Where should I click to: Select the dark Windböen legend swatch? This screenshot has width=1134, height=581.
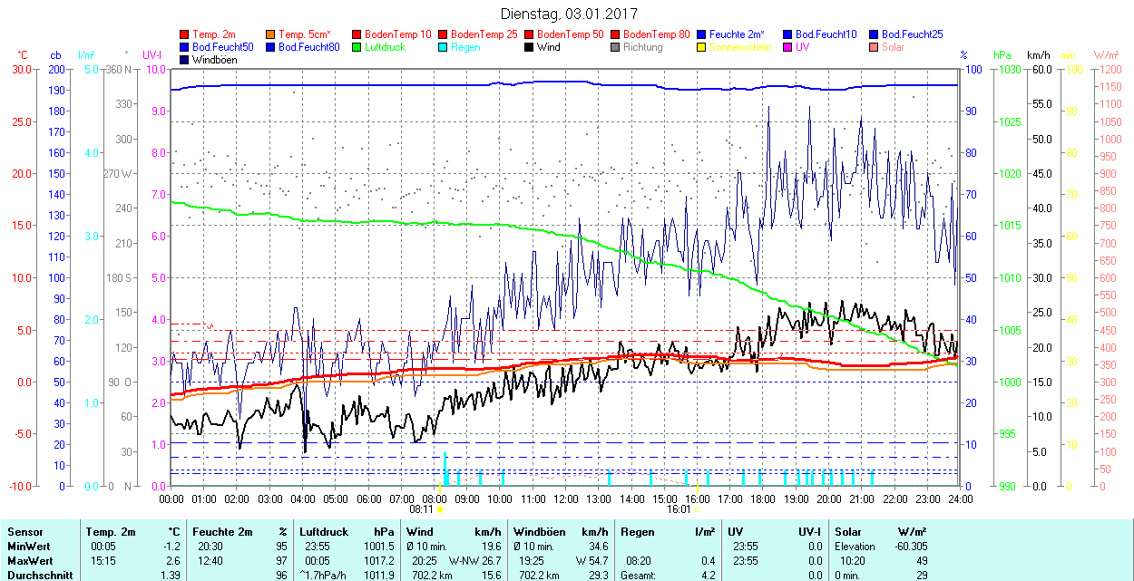[185, 60]
